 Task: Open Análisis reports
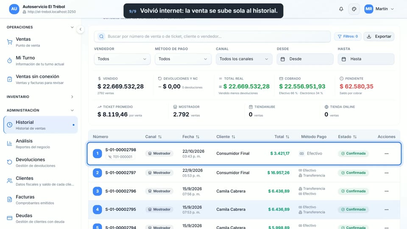coord(41,144)
